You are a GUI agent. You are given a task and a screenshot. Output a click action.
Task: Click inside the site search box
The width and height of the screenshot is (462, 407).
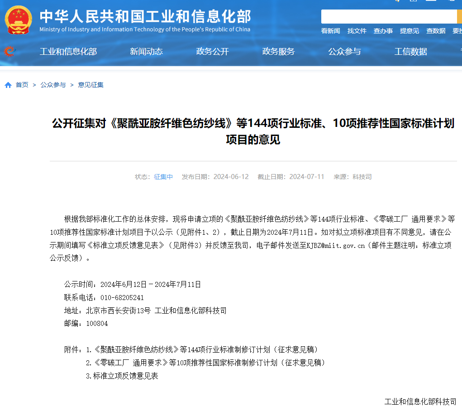[388, 17]
